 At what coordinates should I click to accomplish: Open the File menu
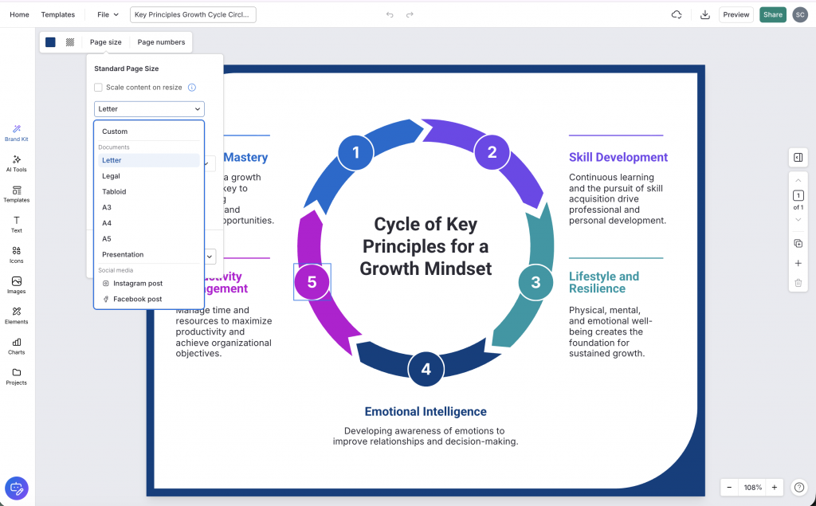coord(107,14)
